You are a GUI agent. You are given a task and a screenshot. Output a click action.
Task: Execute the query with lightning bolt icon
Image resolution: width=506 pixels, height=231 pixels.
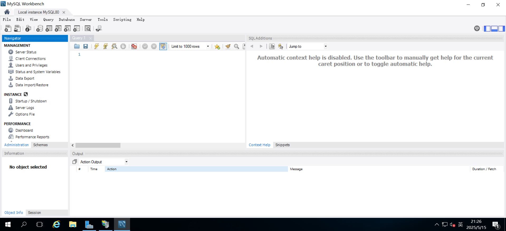(97, 46)
